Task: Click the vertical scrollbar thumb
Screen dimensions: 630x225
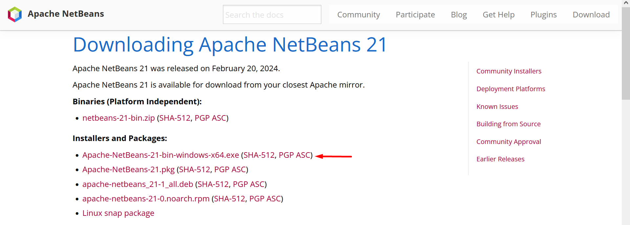Action: 626,53
